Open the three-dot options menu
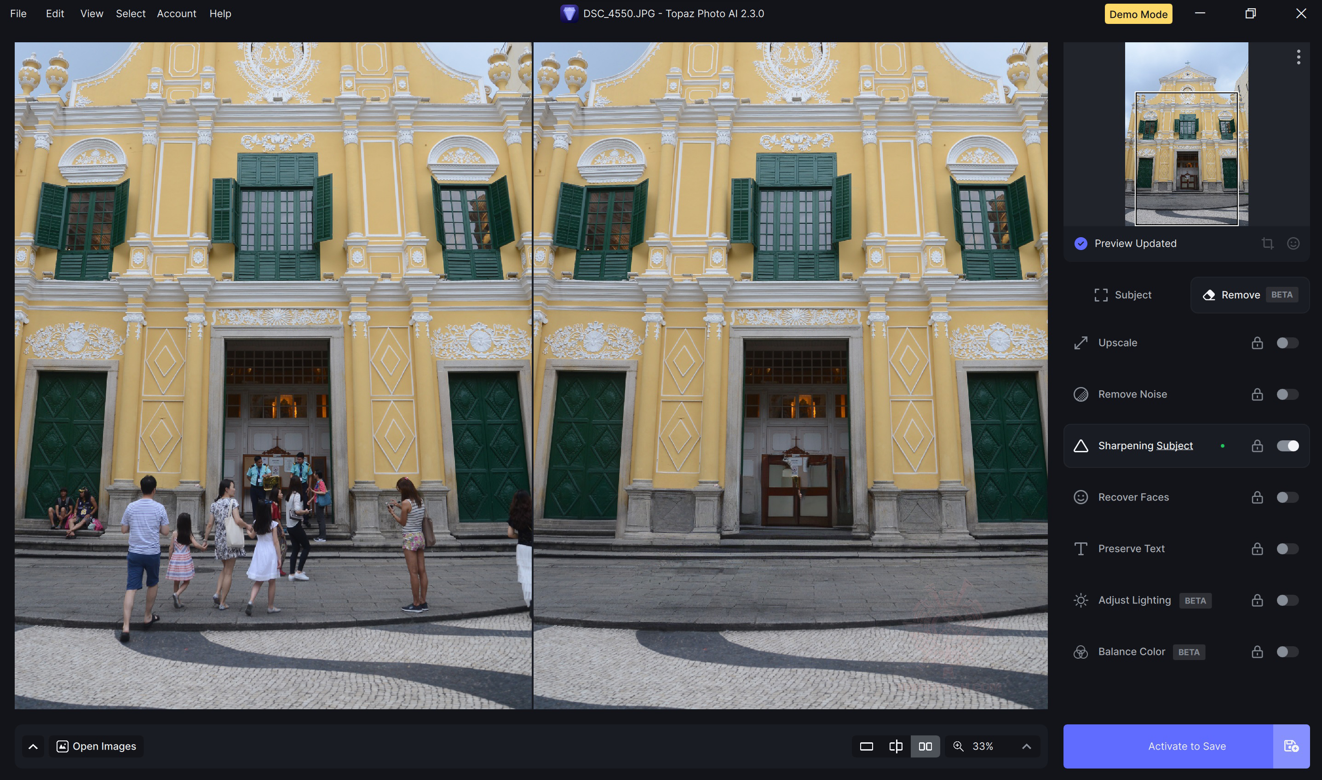Viewport: 1322px width, 780px height. point(1299,57)
